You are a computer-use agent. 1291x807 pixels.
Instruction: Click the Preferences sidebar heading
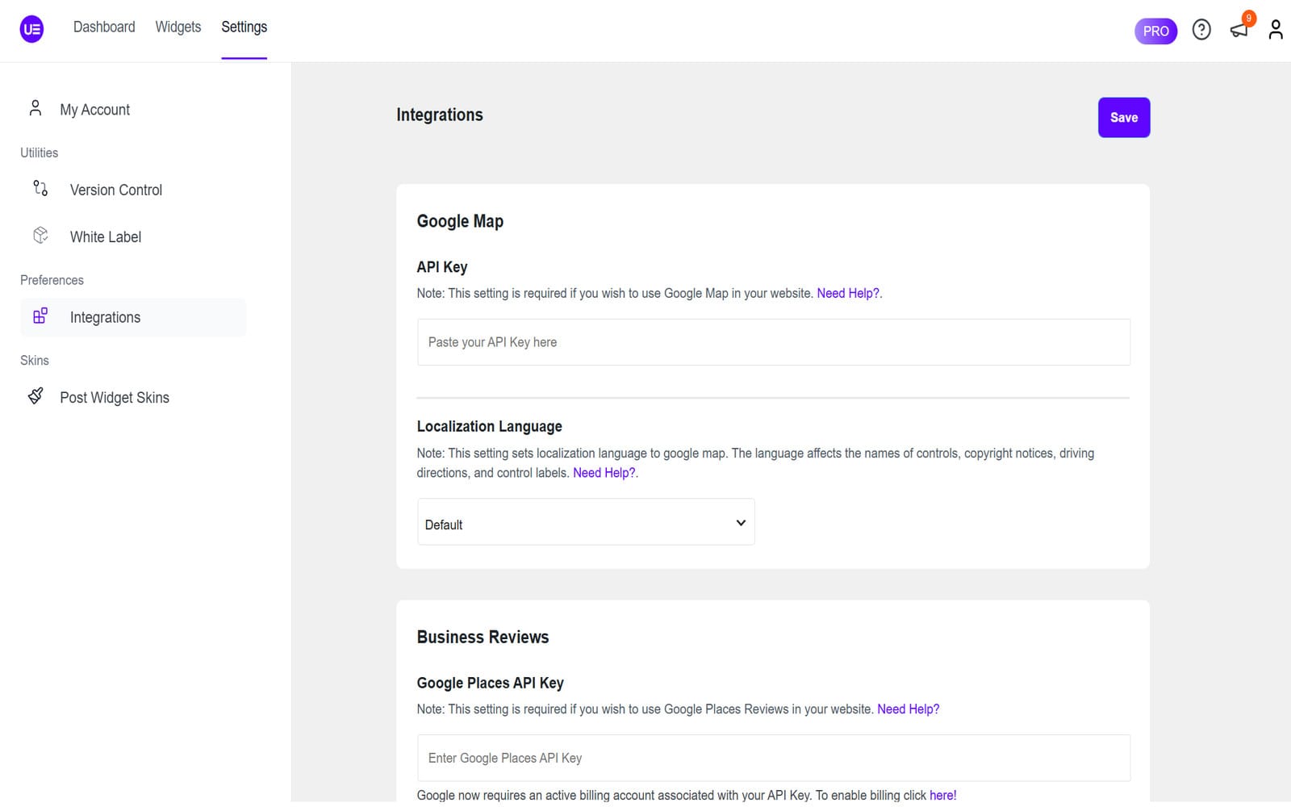52,280
